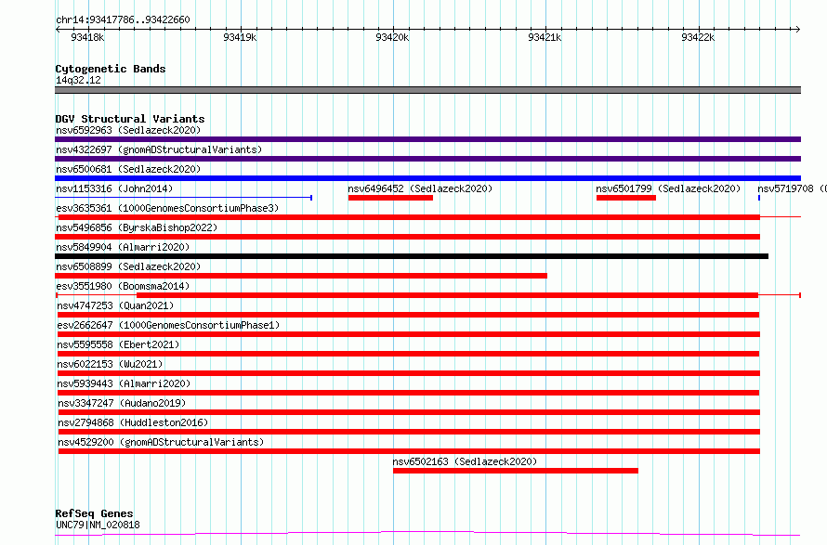This screenshot has height=545, width=827.
Task: Select esv3551980 (Boomsma2014) label
Action: 123,286
